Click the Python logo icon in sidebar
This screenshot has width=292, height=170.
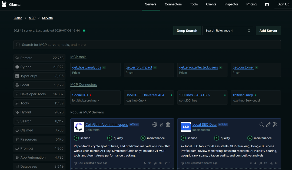pyautogui.click(x=17, y=67)
